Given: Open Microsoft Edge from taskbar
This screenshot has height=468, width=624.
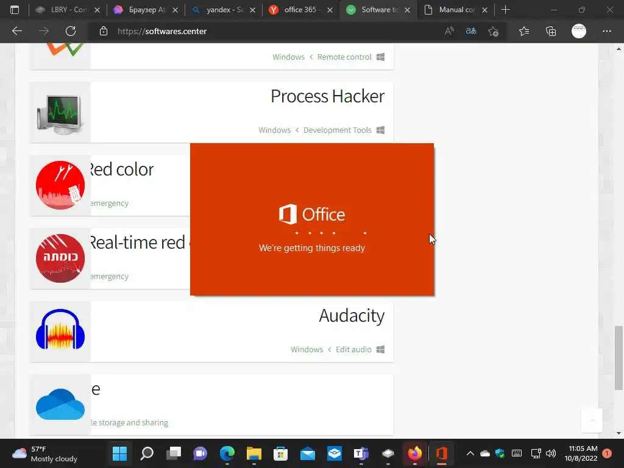Looking at the screenshot, I should 227,453.
